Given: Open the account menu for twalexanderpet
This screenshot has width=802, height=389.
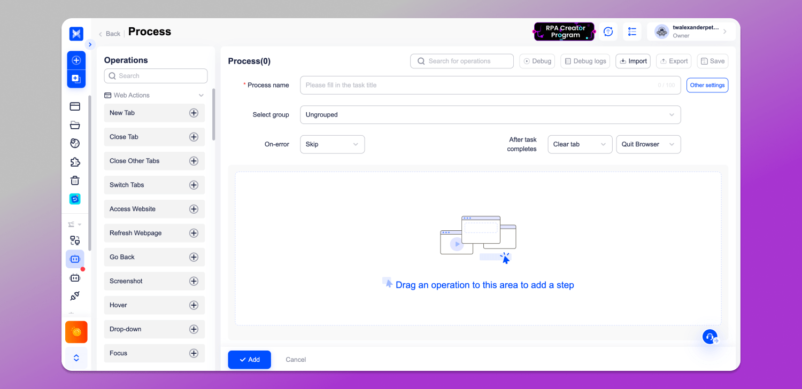Looking at the screenshot, I should click(691, 32).
